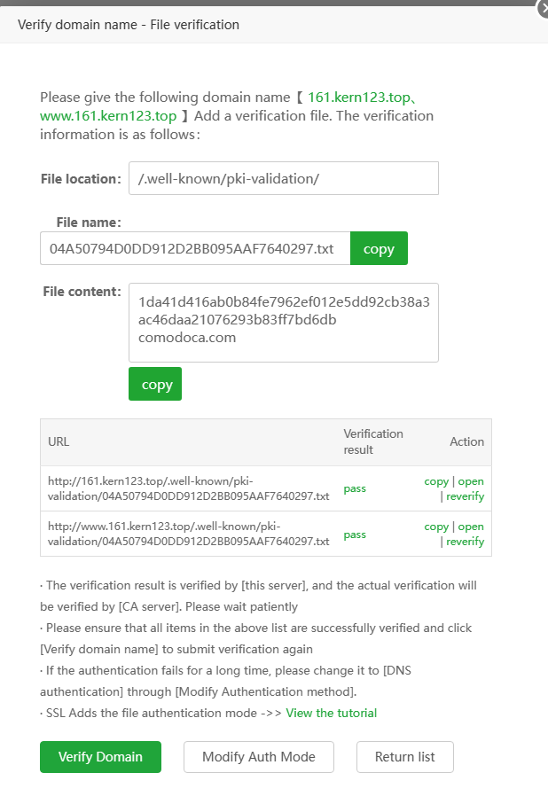
Task: Close the Verify domain name dialog
Action: (x=543, y=9)
